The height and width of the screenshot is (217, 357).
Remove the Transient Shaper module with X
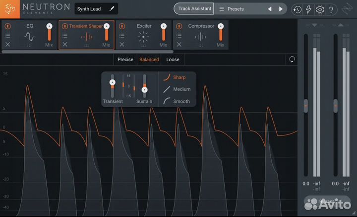tap(65, 44)
